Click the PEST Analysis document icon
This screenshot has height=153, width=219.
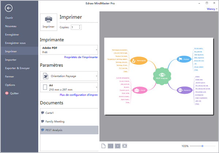(x=43, y=130)
